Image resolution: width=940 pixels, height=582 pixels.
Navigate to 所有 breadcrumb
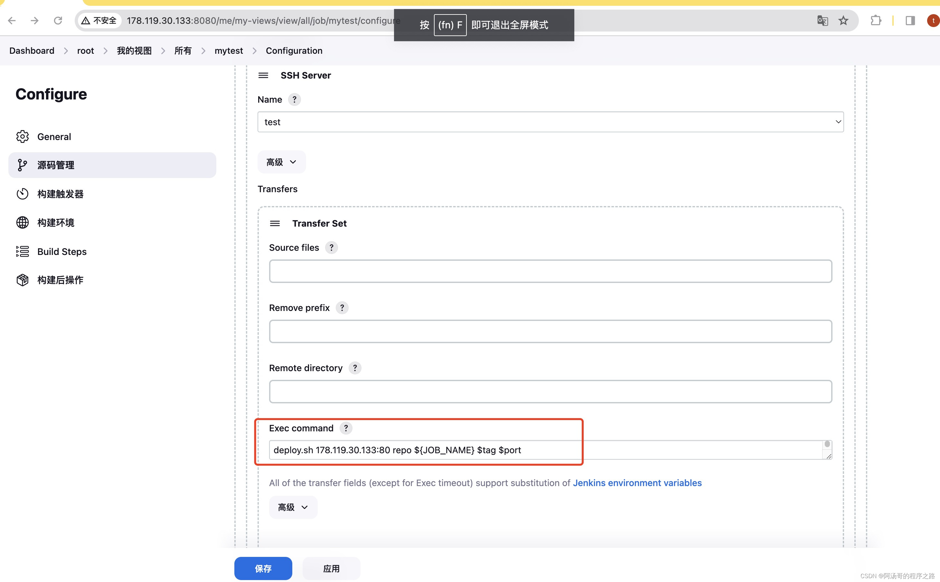[x=183, y=51]
